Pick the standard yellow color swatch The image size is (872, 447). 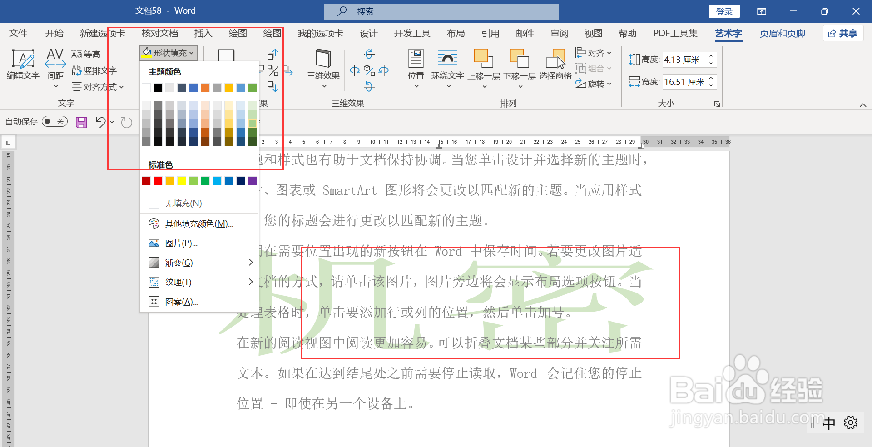pyautogui.click(x=182, y=181)
